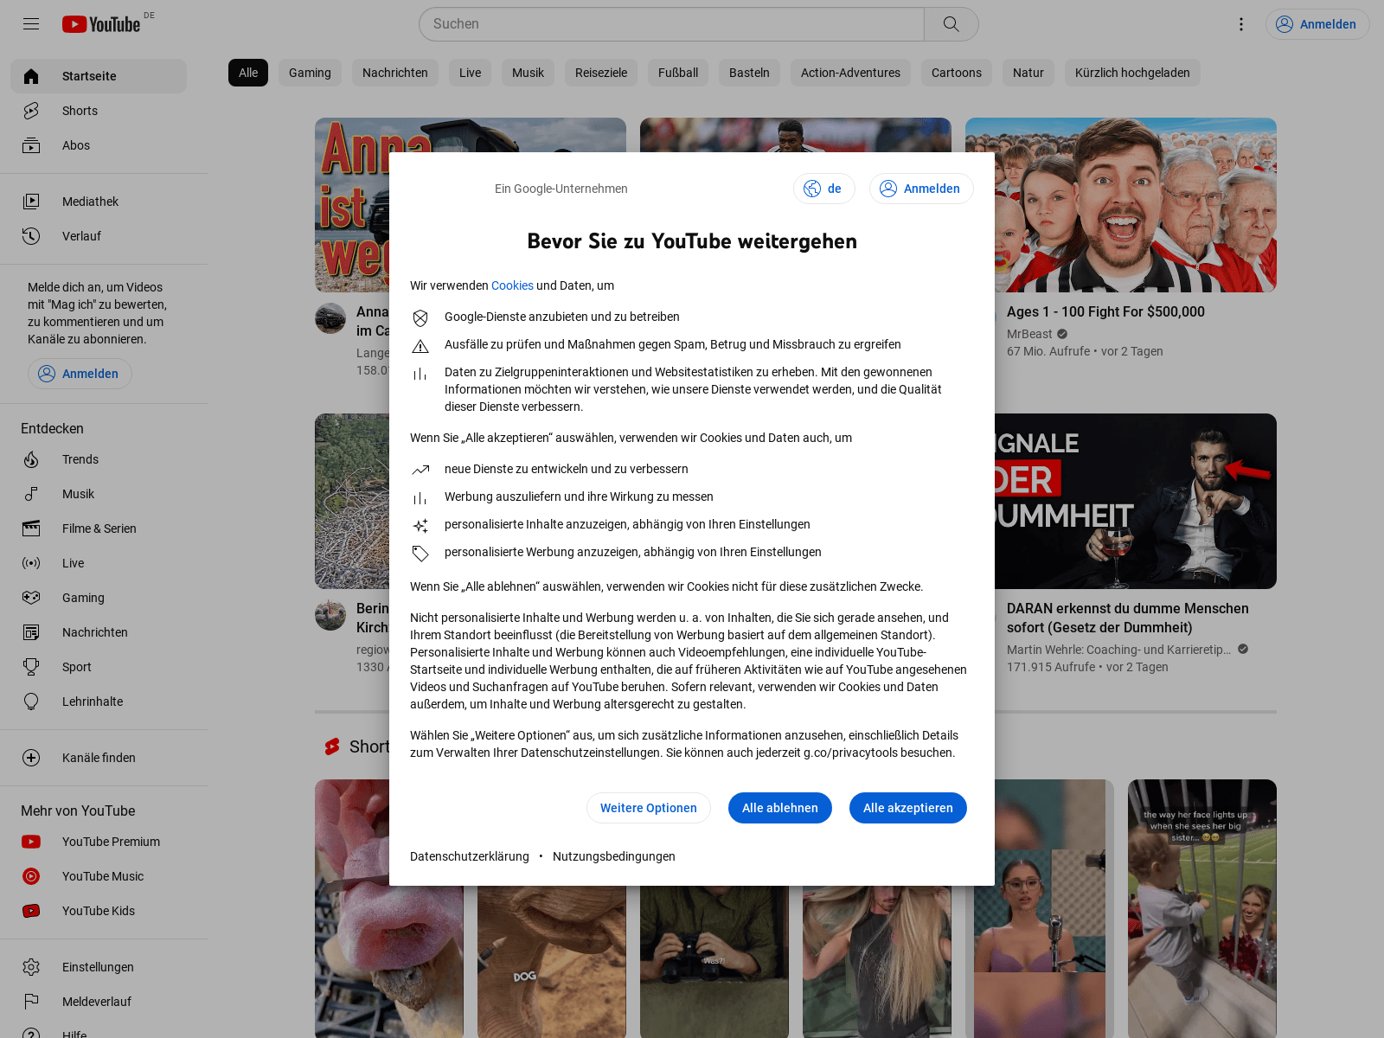
Task: Select the Live filter chip
Action: point(470,73)
